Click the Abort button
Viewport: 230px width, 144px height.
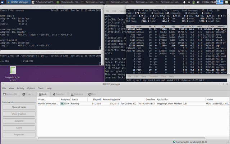(x=19, y=128)
